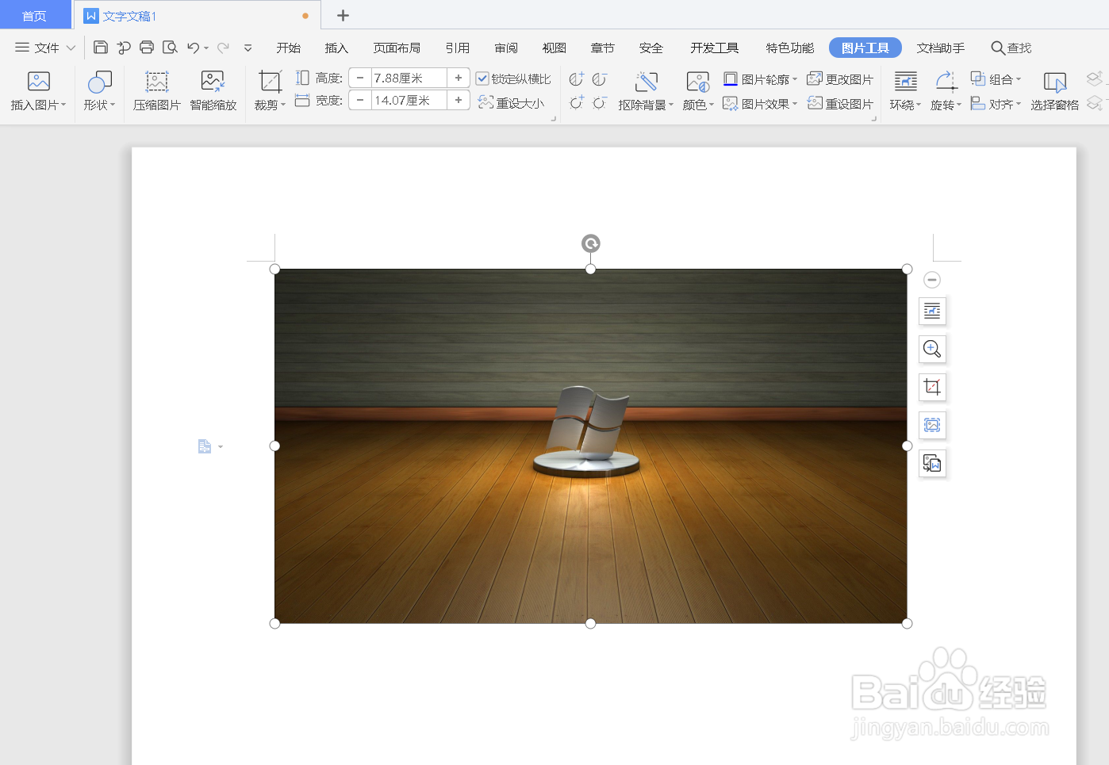Decrease width with the minus stepper
Screen dimensions: 1109x765
(x=360, y=100)
